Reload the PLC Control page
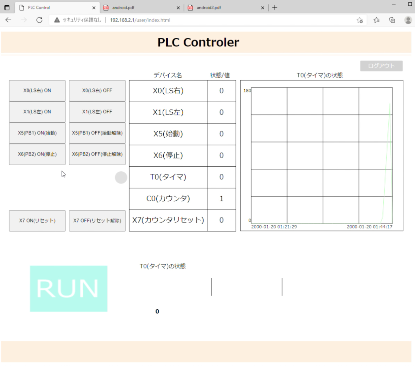This screenshot has width=415, height=366. 39,20
